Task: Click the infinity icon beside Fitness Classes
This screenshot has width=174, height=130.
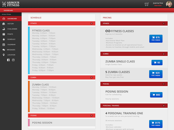Action: click(108, 31)
